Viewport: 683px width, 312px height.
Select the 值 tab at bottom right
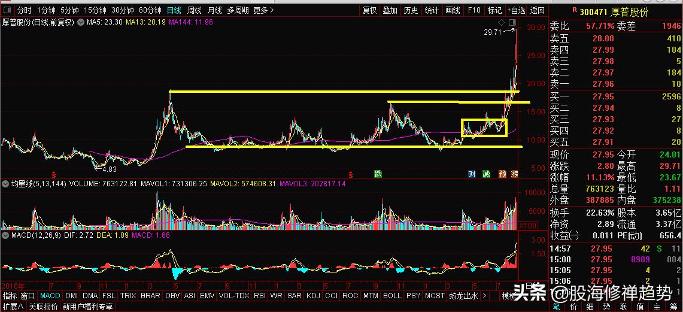pyautogui.click(x=640, y=306)
